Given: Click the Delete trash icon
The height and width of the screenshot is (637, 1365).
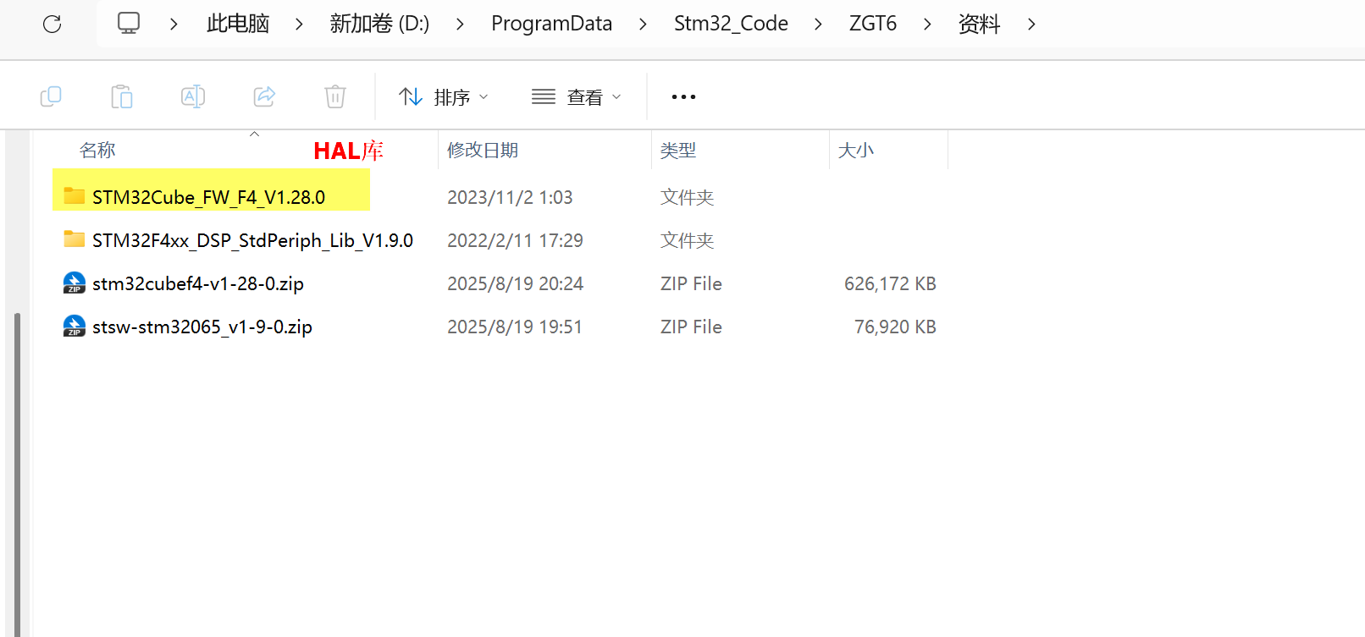Looking at the screenshot, I should pyautogui.click(x=335, y=96).
